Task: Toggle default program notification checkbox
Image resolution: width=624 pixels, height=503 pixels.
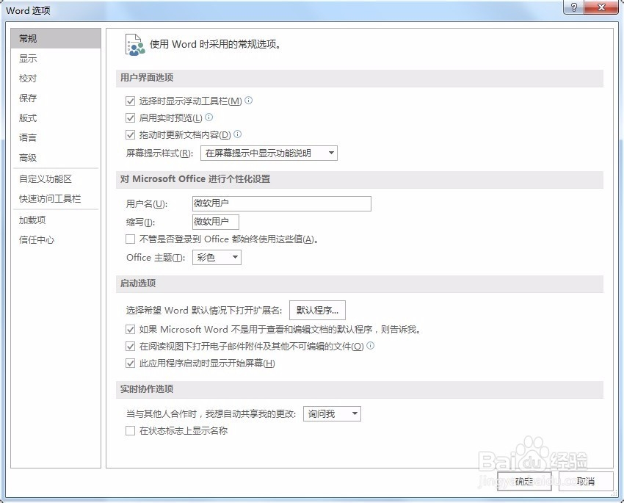Action: (x=130, y=330)
